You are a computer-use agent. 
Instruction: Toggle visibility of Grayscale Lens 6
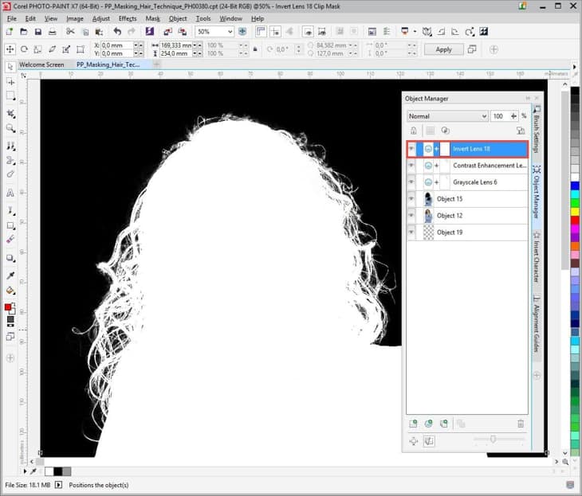(x=411, y=182)
